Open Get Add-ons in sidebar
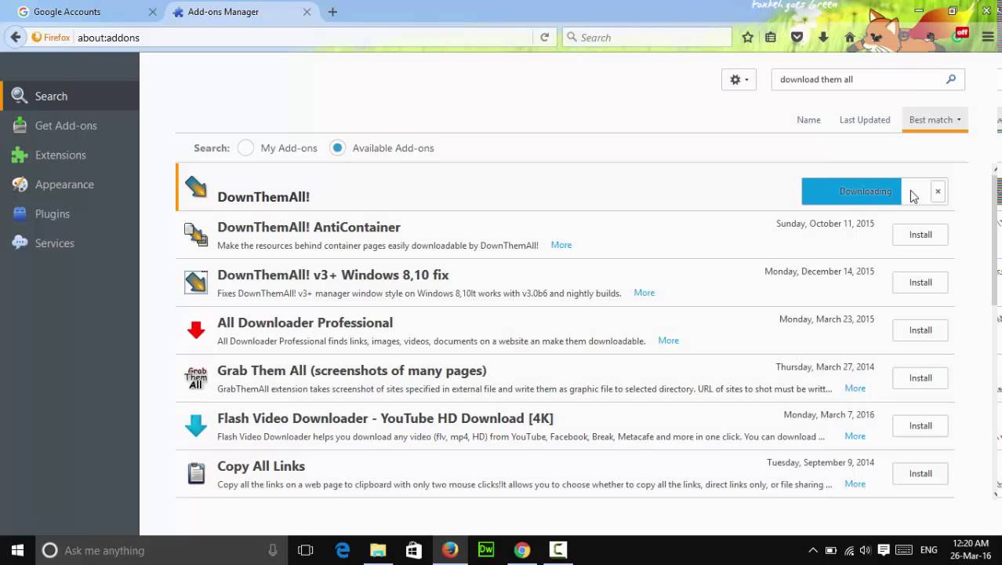 click(70, 126)
